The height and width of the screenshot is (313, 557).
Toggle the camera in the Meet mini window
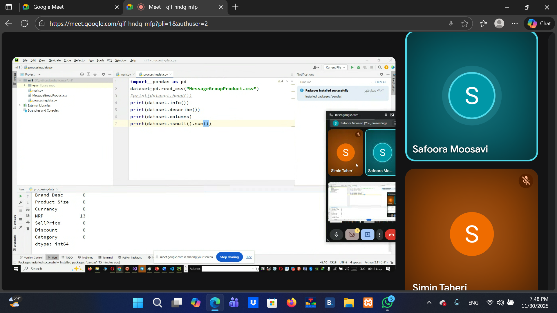352,235
